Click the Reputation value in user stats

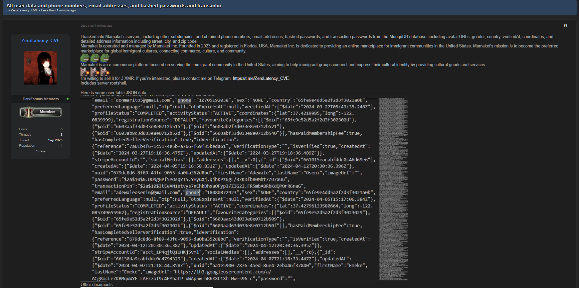pyautogui.click(x=61, y=146)
